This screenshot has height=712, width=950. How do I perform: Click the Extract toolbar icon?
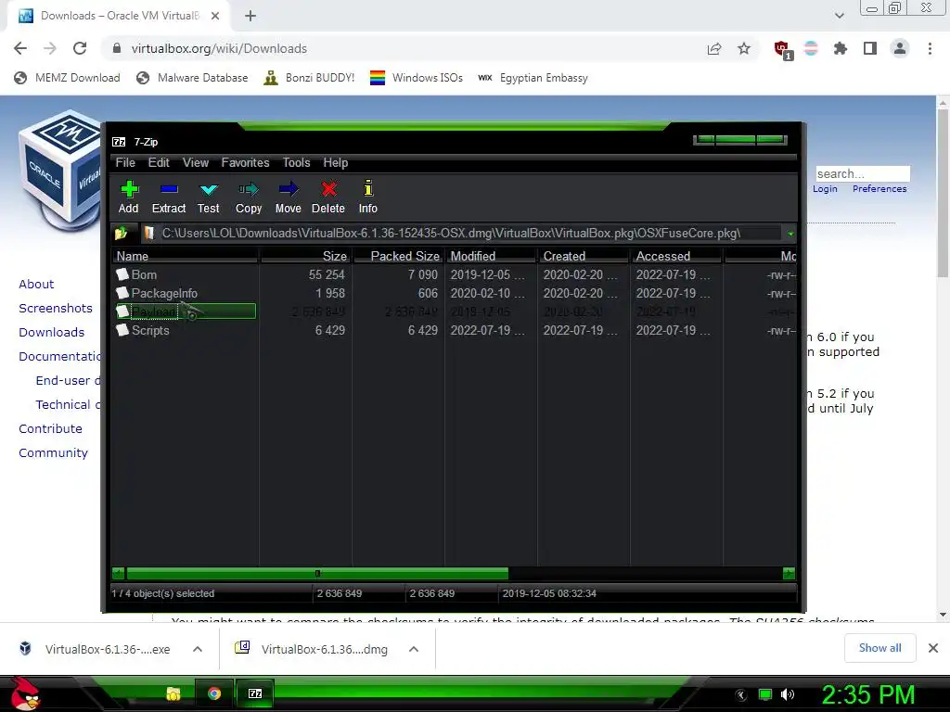coord(169,197)
